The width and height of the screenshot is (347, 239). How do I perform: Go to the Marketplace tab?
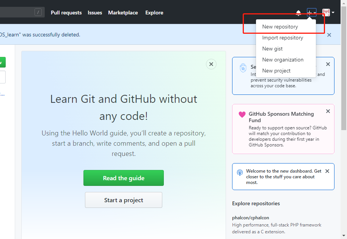(x=123, y=13)
